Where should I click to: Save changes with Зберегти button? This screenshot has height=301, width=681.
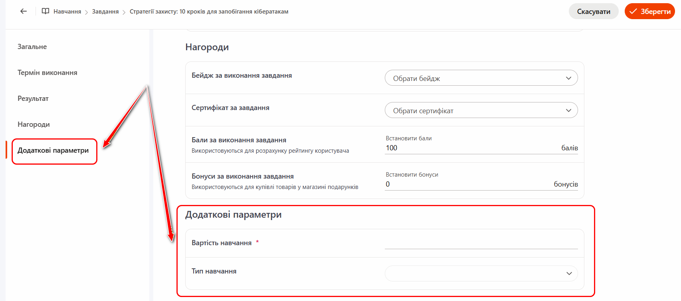(649, 11)
